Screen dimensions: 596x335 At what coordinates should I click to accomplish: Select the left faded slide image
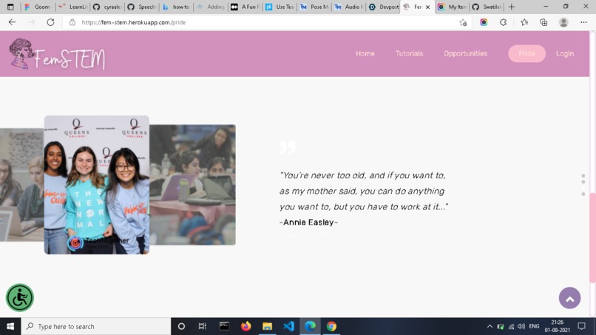pos(22,185)
